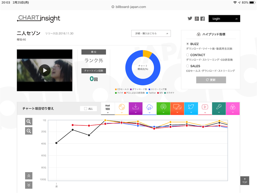Toggle the pink hybrid indicator tab
The width and height of the screenshot is (257, 193).
click(x=233, y=109)
